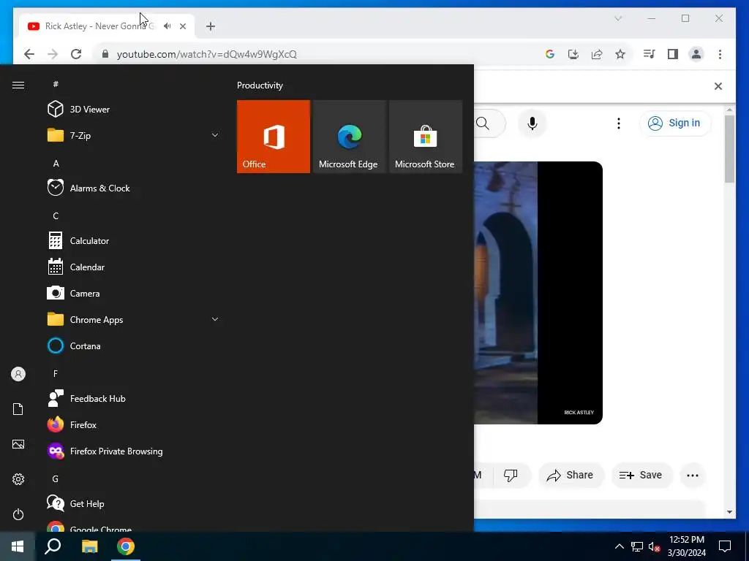
Task: Save the video to a playlist
Action: click(x=641, y=475)
